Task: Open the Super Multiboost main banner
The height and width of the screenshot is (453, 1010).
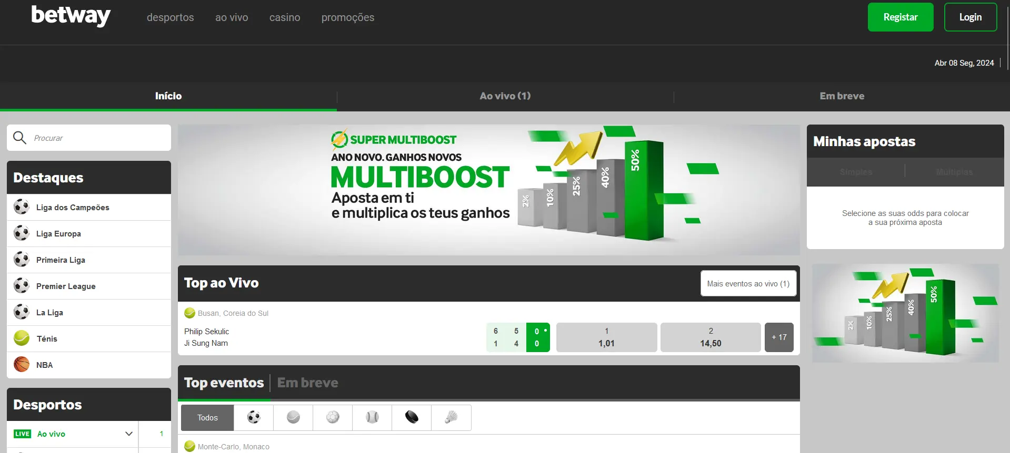Action: pyautogui.click(x=489, y=190)
